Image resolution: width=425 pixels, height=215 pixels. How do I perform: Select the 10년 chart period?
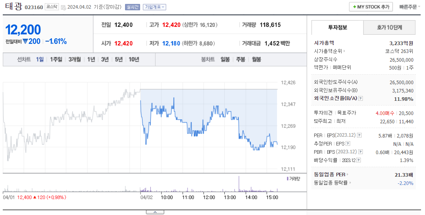coord(134,59)
